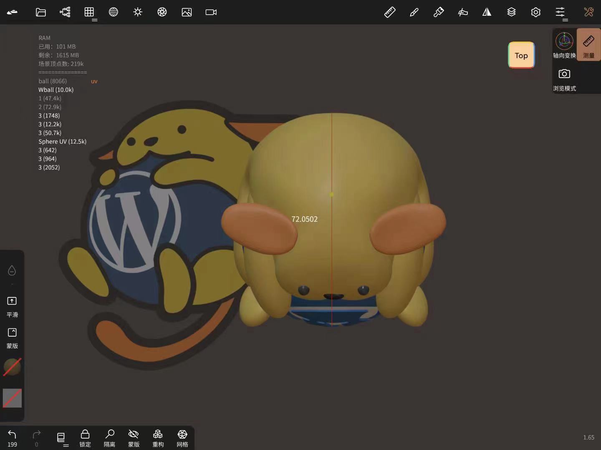The width and height of the screenshot is (601, 450).
Task: Click the Top view cube
Action: point(521,55)
